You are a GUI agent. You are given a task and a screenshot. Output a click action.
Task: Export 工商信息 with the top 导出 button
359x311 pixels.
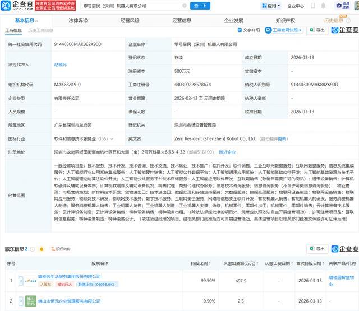point(317,30)
